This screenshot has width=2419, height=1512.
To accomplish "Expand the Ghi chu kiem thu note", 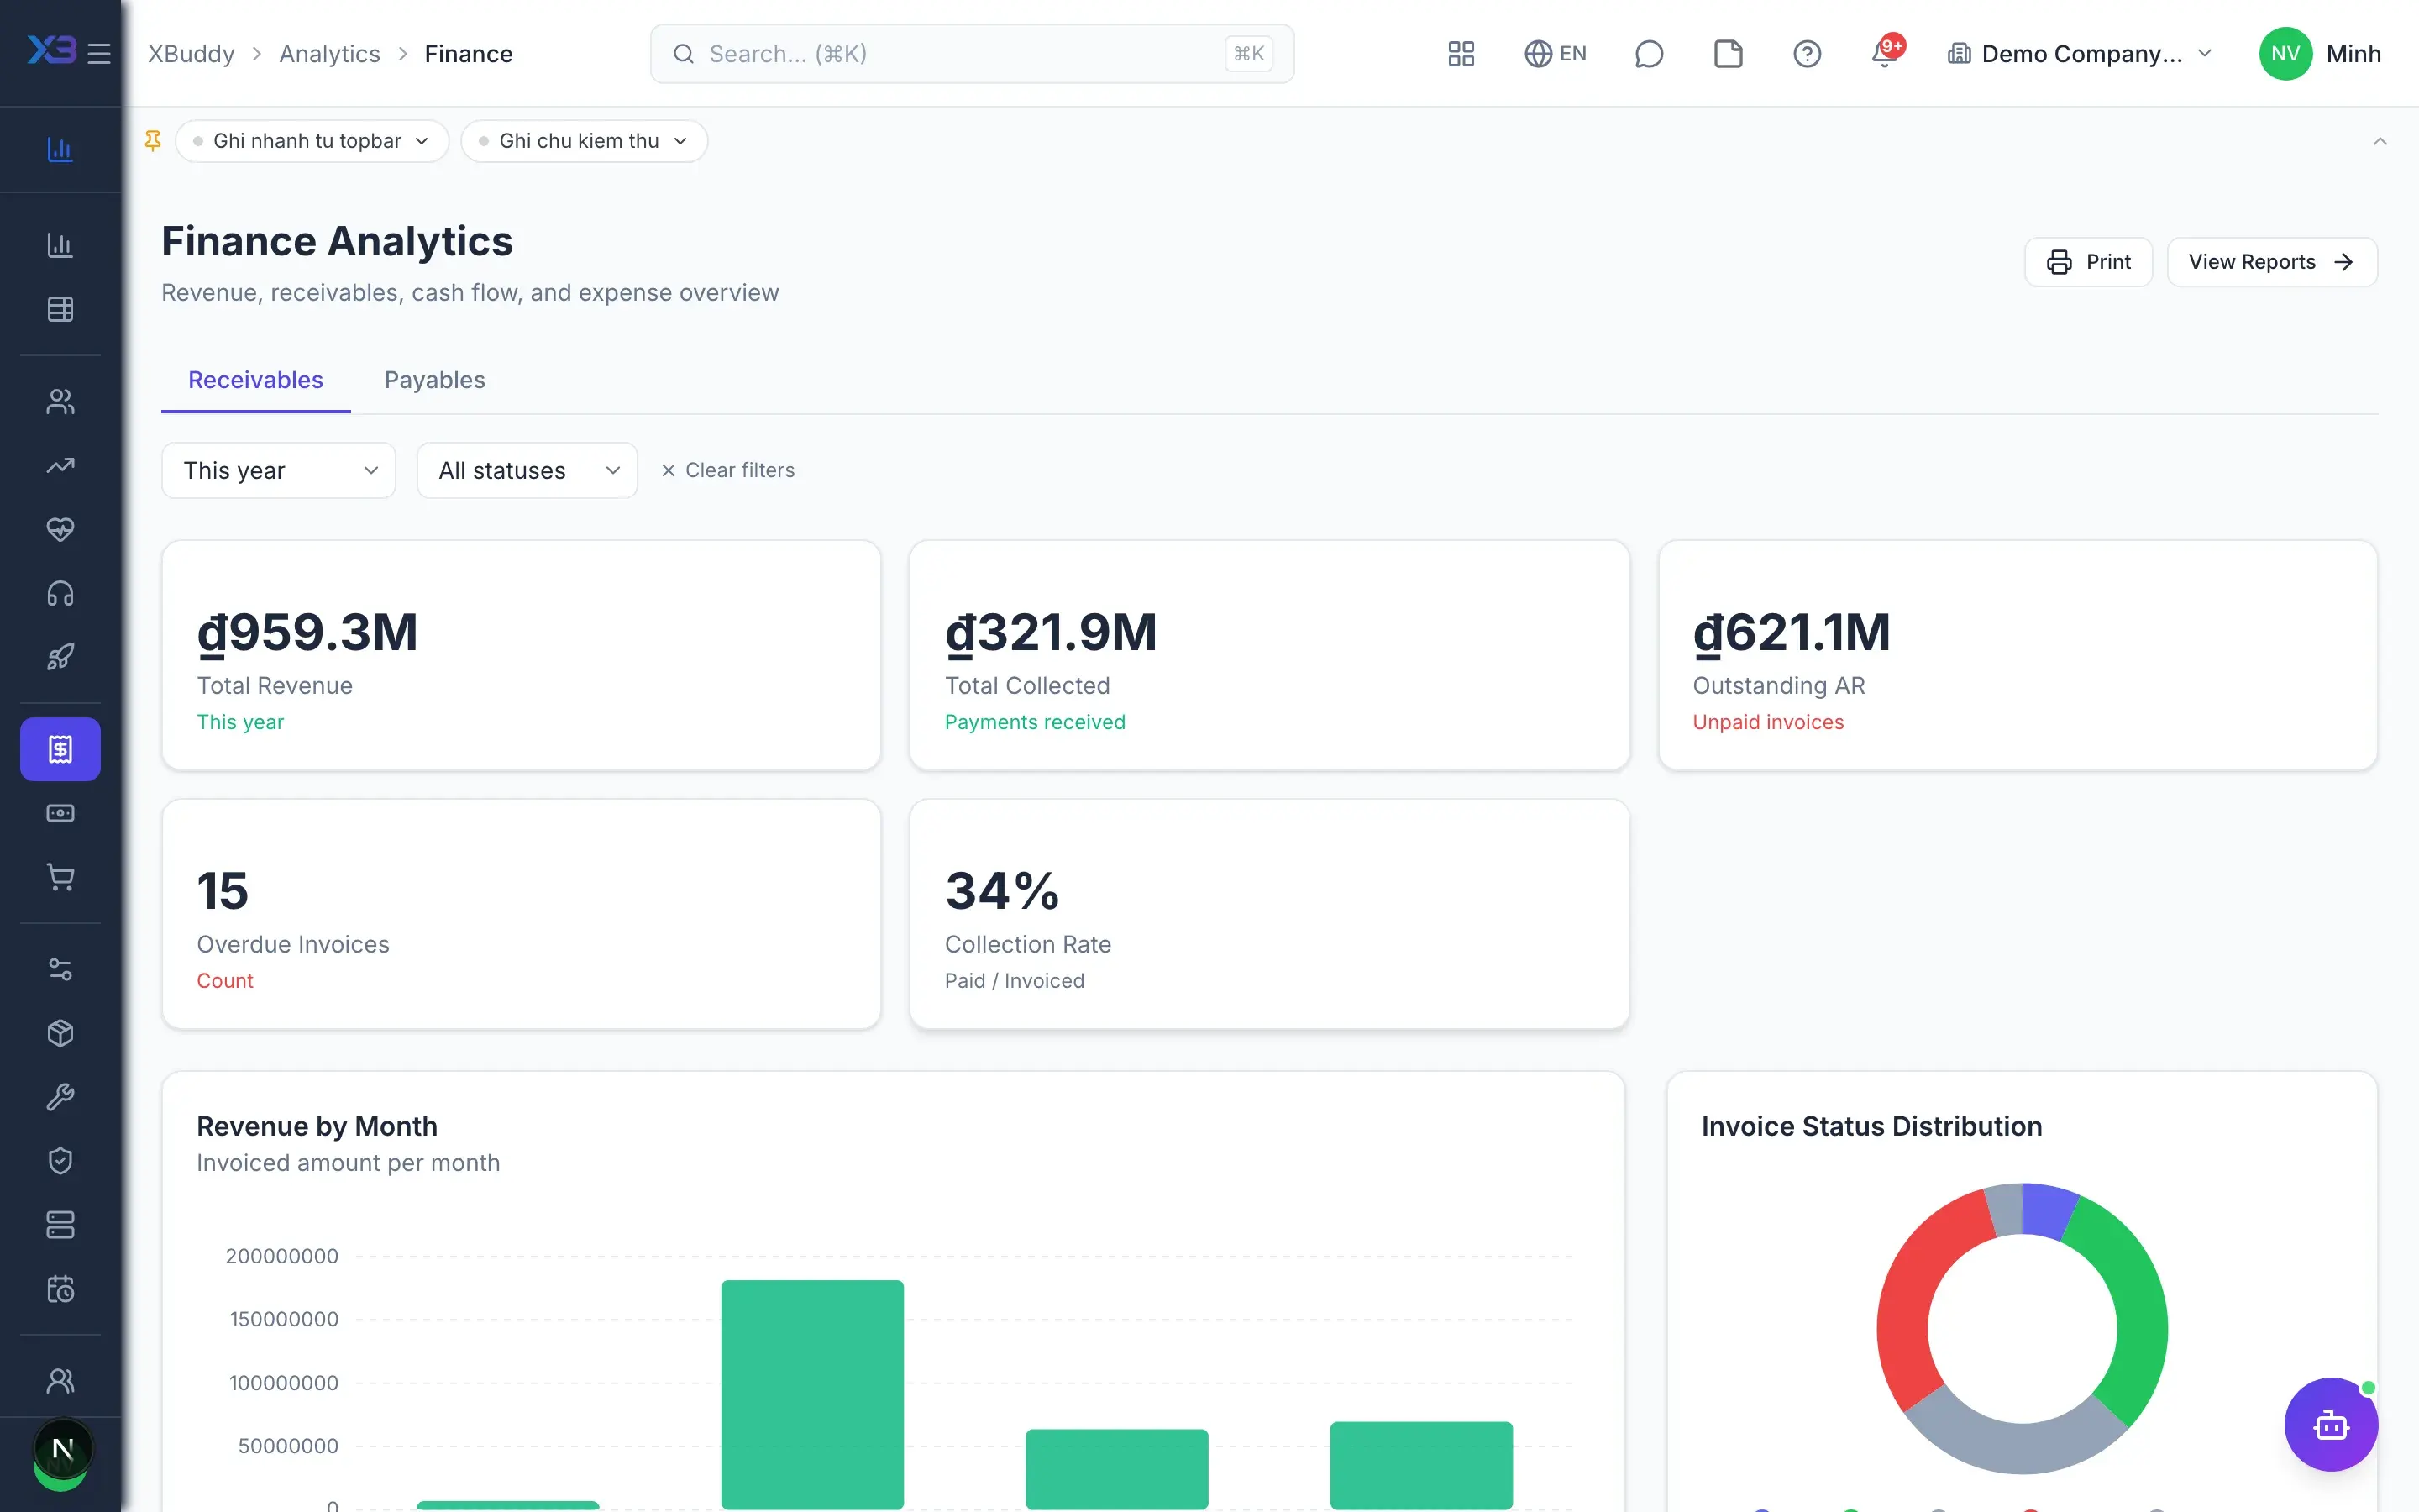I will [584, 141].
